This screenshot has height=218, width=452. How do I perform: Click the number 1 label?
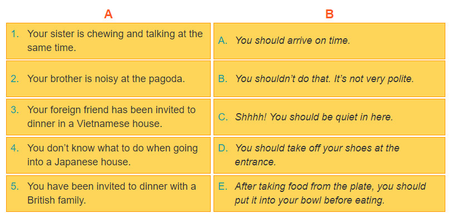tap(15, 34)
